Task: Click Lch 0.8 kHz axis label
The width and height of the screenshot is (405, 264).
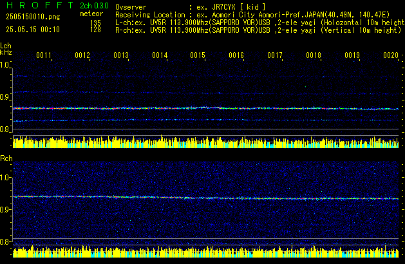Action: click(x=5, y=129)
